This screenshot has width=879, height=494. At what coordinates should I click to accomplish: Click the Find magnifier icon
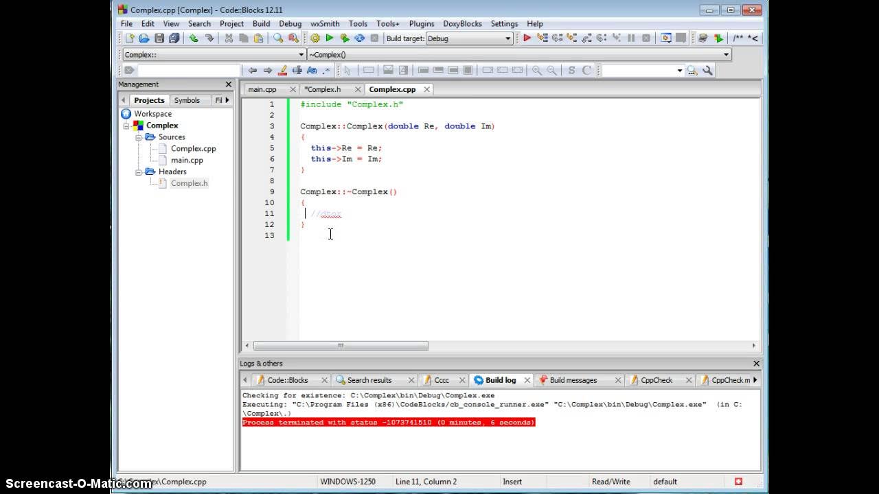click(x=278, y=38)
